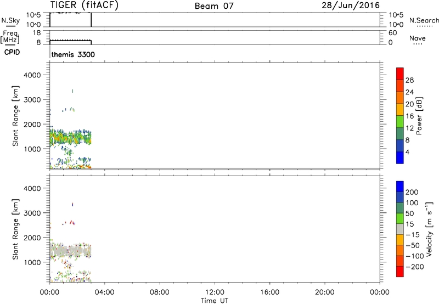The height and width of the screenshot is (304, 439).
Task: Click the '60' Nave tick label
Action: pos(392,33)
